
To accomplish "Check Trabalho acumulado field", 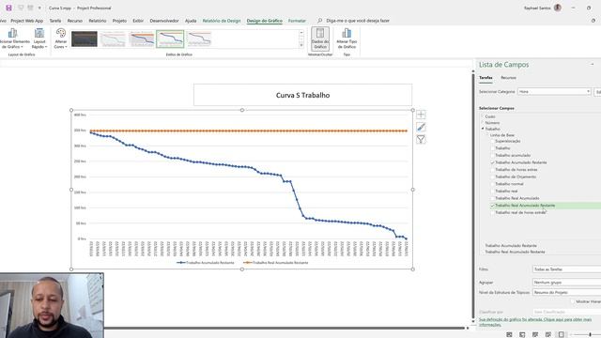I will (492, 155).
